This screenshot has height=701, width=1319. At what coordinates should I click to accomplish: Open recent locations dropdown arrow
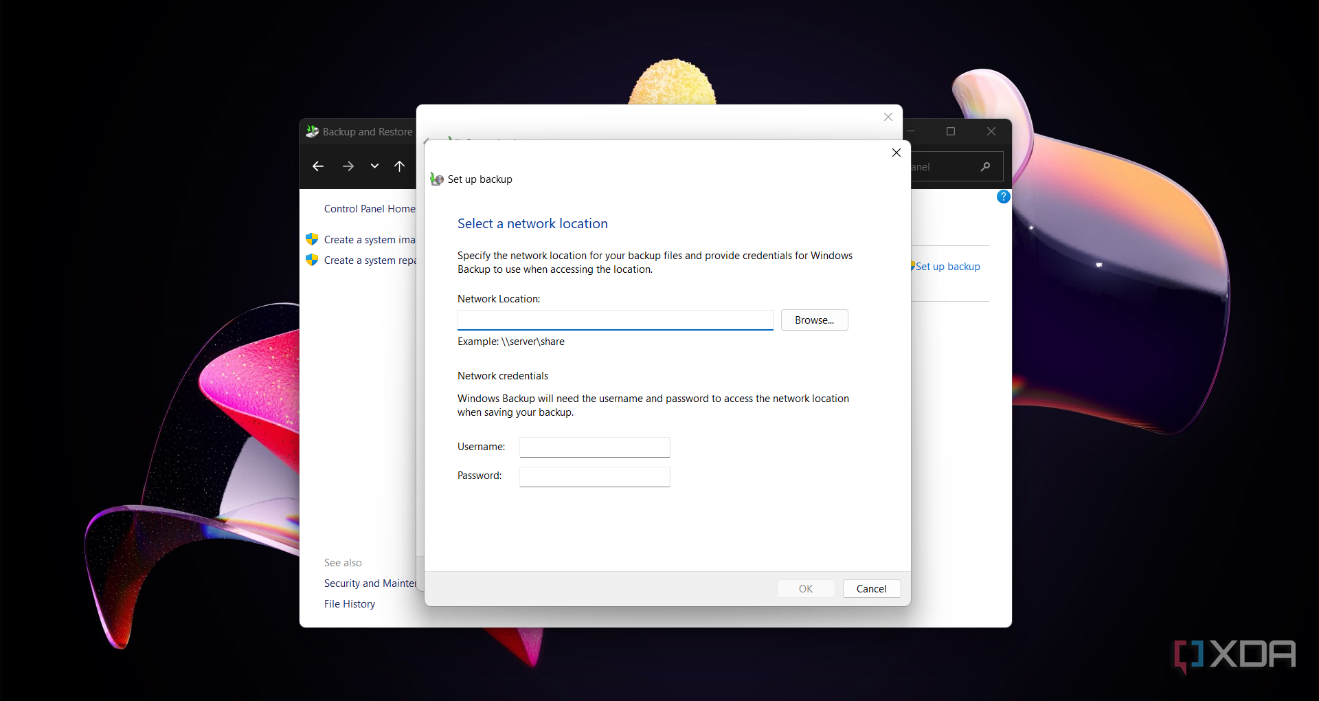pos(374,166)
